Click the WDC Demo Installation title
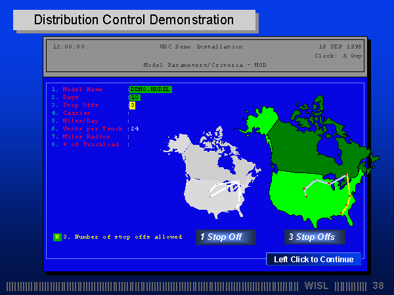The width and height of the screenshot is (394, 295). pyautogui.click(x=201, y=47)
